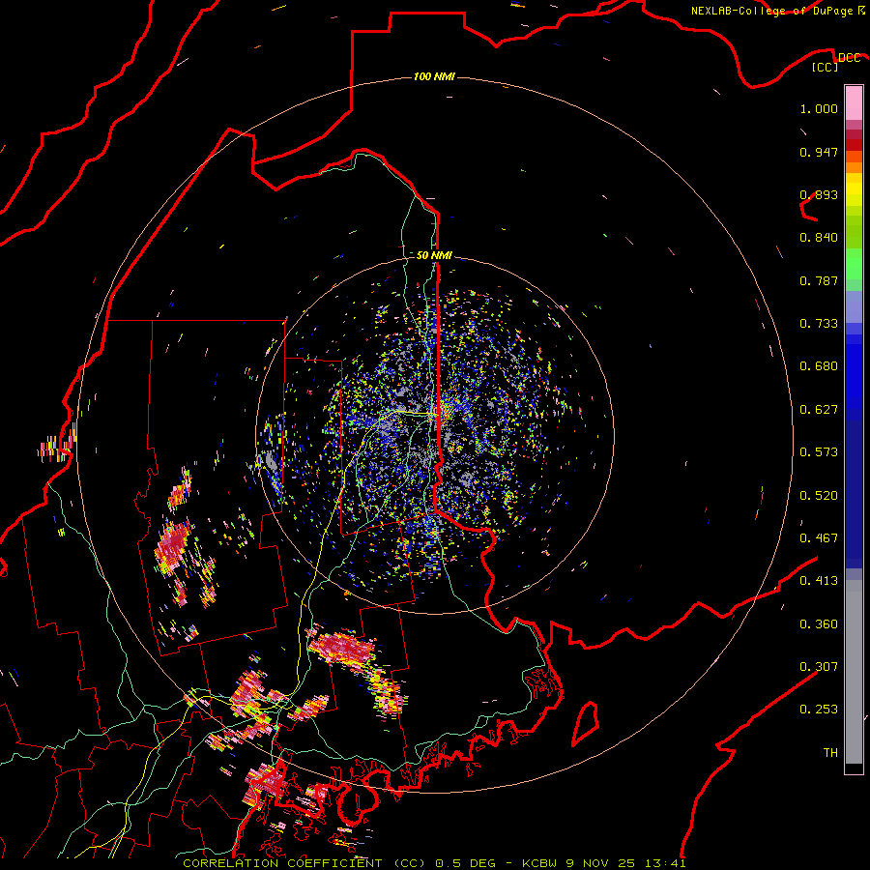Click the 9 NOV 25 13:41 timestamp
The image size is (870, 870).
pyautogui.click(x=625, y=863)
